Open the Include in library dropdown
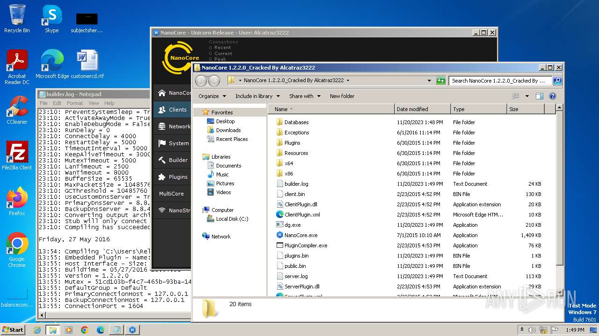Image resolution: width=599 pixels, height=336 pixels. coord(257,96)
